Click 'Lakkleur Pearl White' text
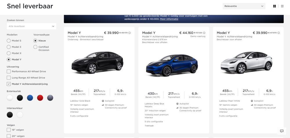Screen dimensions: 290x138 point(229,101)
